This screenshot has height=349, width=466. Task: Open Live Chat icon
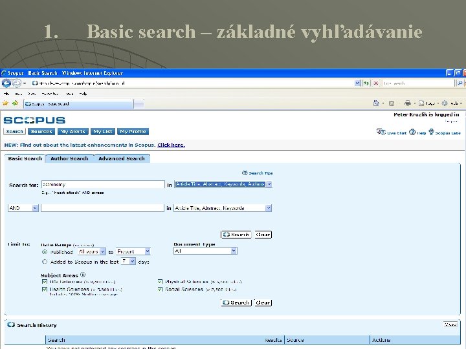click(381, 132)
